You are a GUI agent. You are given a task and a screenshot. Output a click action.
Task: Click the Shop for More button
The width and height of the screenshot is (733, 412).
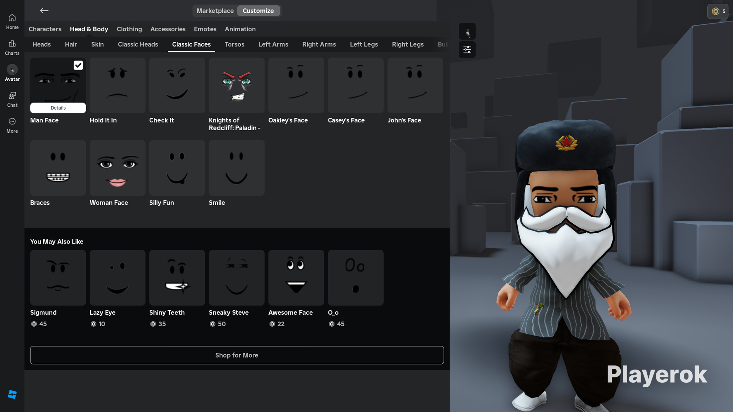(x=237, y=355)
